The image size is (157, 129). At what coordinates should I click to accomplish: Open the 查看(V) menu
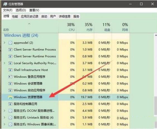click(x=34, y=10)
